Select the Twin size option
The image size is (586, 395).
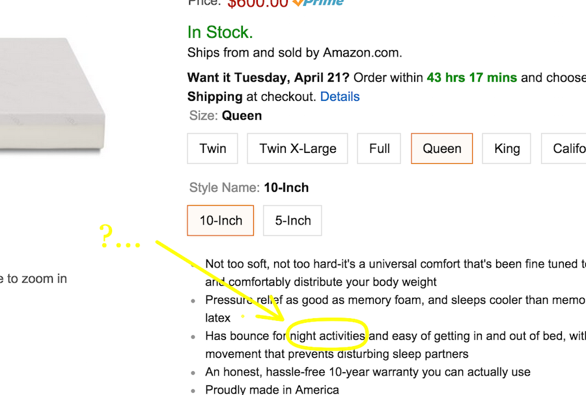coord(213,148)
